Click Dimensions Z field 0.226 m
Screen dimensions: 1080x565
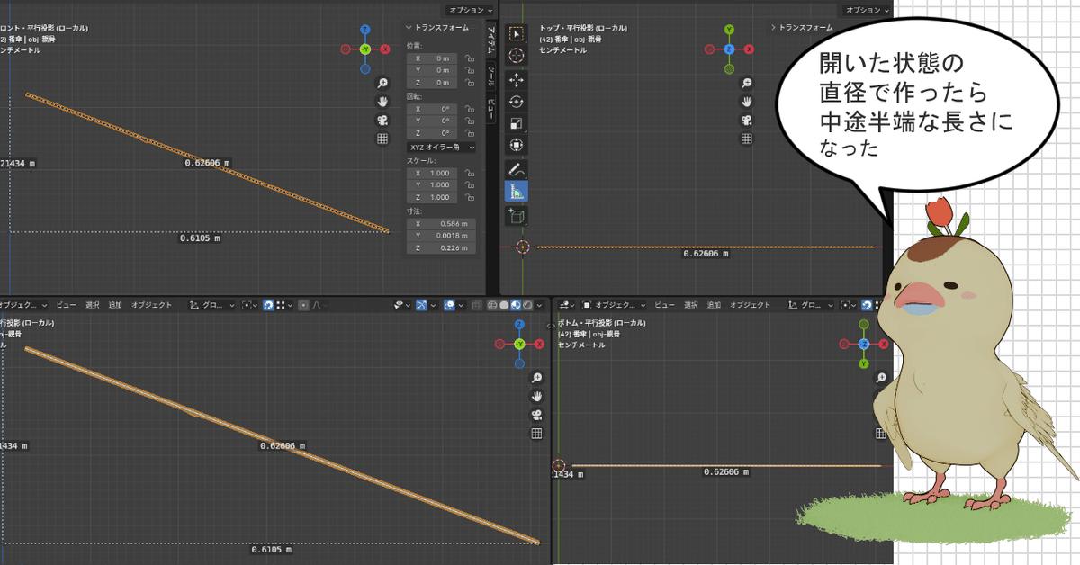(x=441, y=247)
